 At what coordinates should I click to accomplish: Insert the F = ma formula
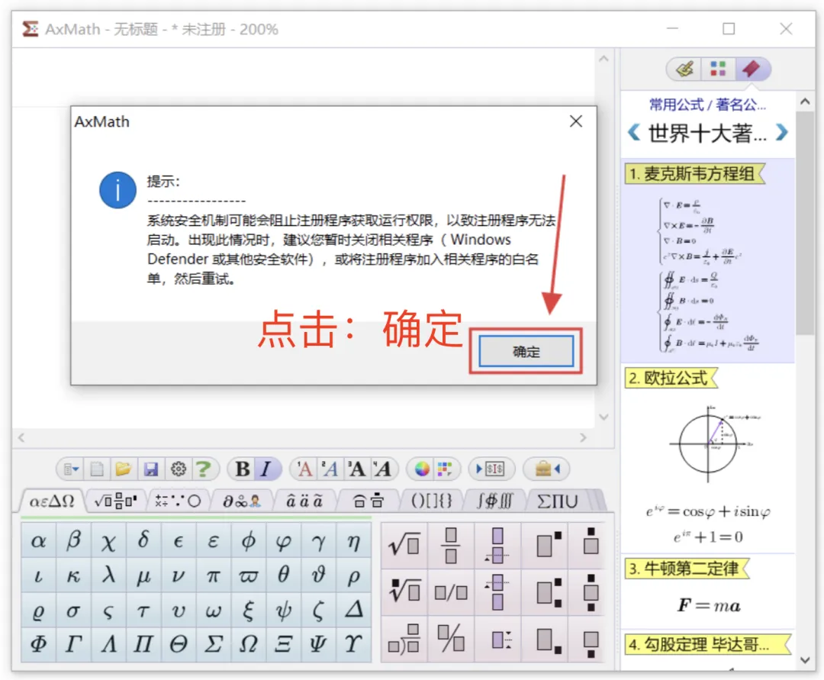click(x=708, y=606)
